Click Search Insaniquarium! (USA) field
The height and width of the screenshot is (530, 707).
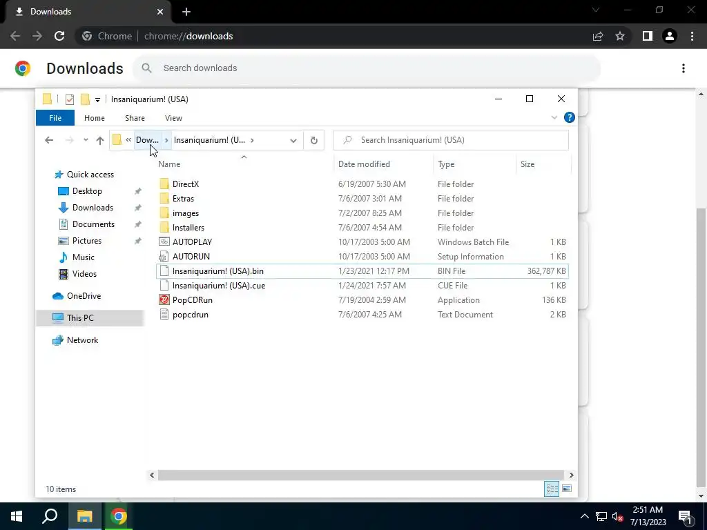tap(451, 140)
